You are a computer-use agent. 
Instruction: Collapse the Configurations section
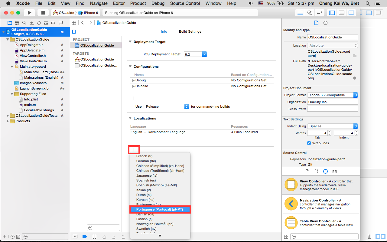[130, 67]
